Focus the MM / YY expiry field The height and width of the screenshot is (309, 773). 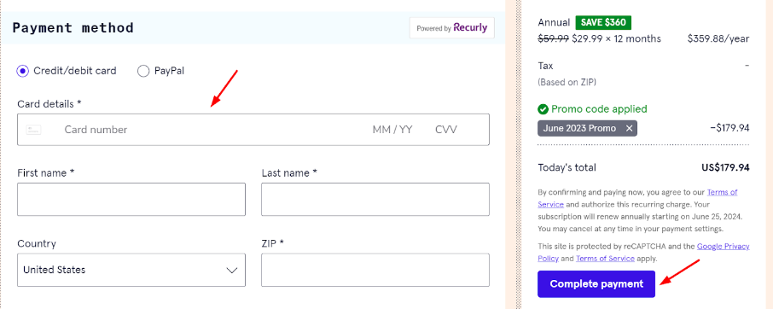[x=392, y=130]
